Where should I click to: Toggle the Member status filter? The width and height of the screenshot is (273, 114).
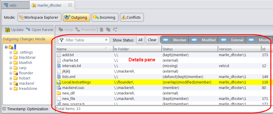(174, 40)
